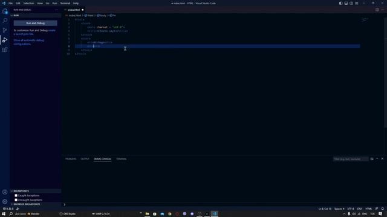Click the html breadcrumb
387x217 pixels.
89,16
